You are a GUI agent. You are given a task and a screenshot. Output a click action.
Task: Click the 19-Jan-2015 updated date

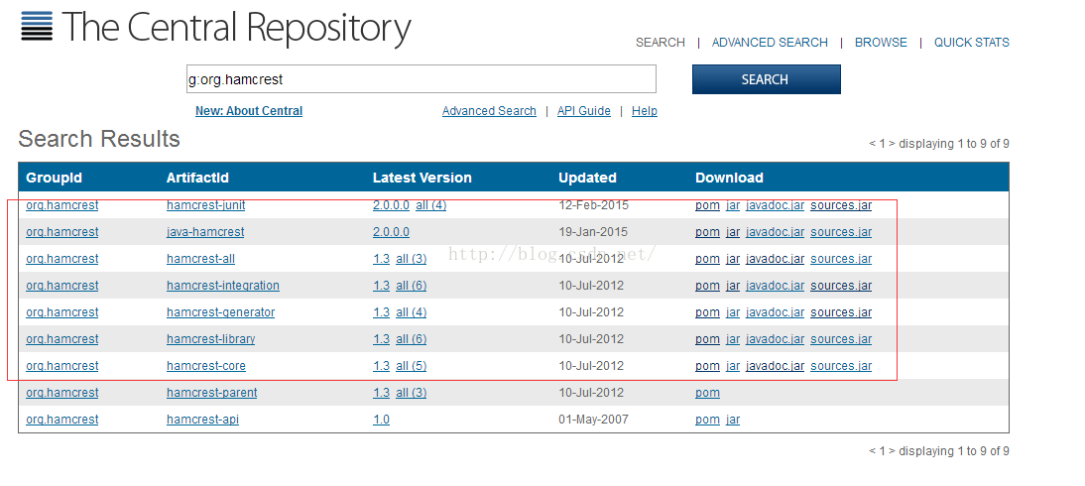(x=594, y=232)
